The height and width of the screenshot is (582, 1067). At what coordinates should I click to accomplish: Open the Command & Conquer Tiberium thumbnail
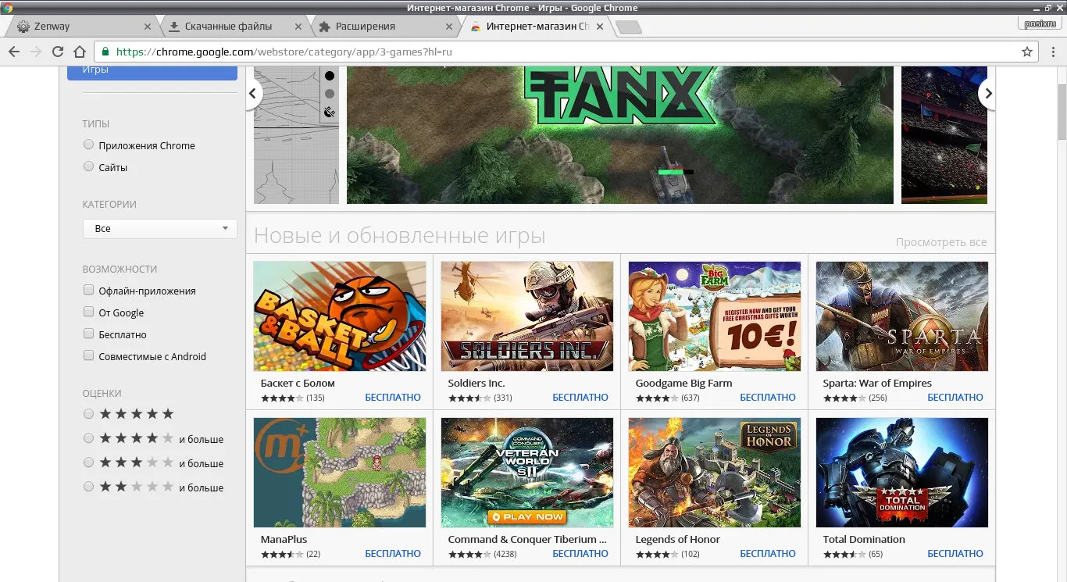(527, 473)
